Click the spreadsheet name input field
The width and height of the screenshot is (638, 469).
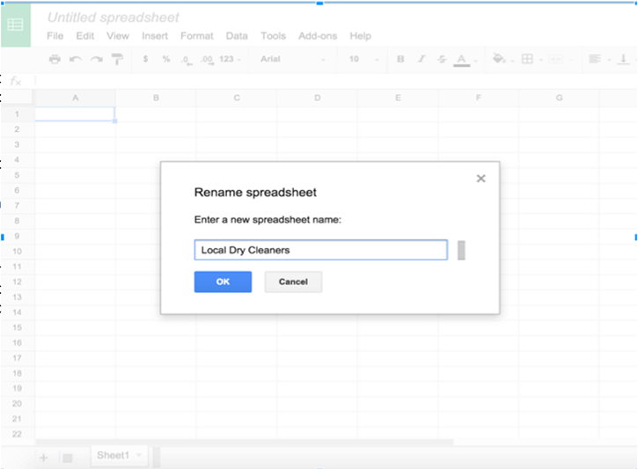(x=321, y=250)
